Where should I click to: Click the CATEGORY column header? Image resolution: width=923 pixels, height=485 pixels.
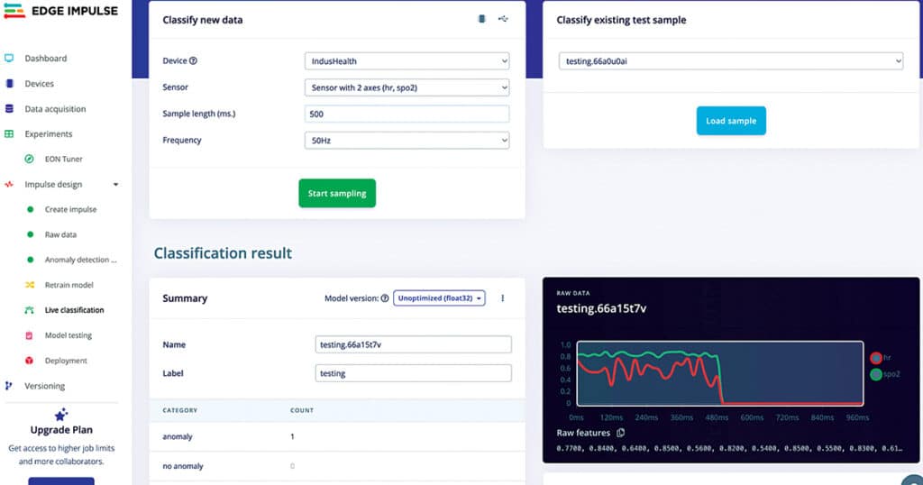(x=179, y=410)
